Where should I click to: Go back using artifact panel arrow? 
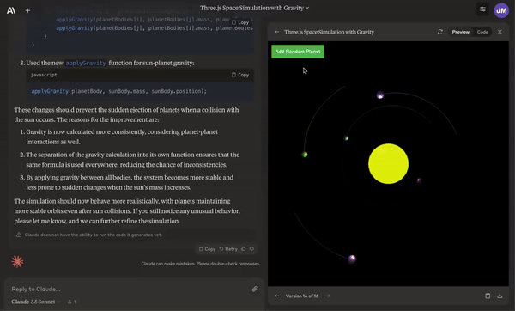[276, 32]
